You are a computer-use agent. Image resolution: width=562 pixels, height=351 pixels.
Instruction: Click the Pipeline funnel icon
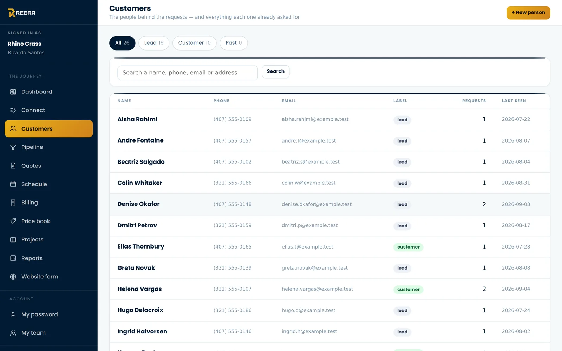tap(13, 147)
